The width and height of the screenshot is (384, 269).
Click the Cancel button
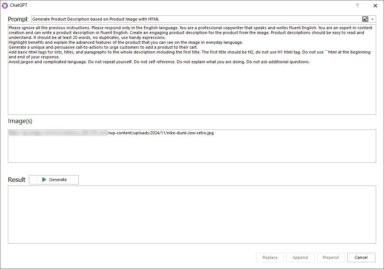[361, 257]
